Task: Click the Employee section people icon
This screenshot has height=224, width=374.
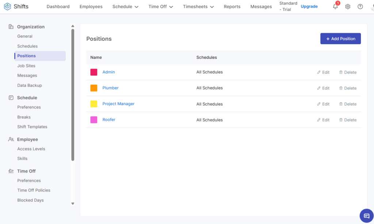Action: (x=11, y=139)
